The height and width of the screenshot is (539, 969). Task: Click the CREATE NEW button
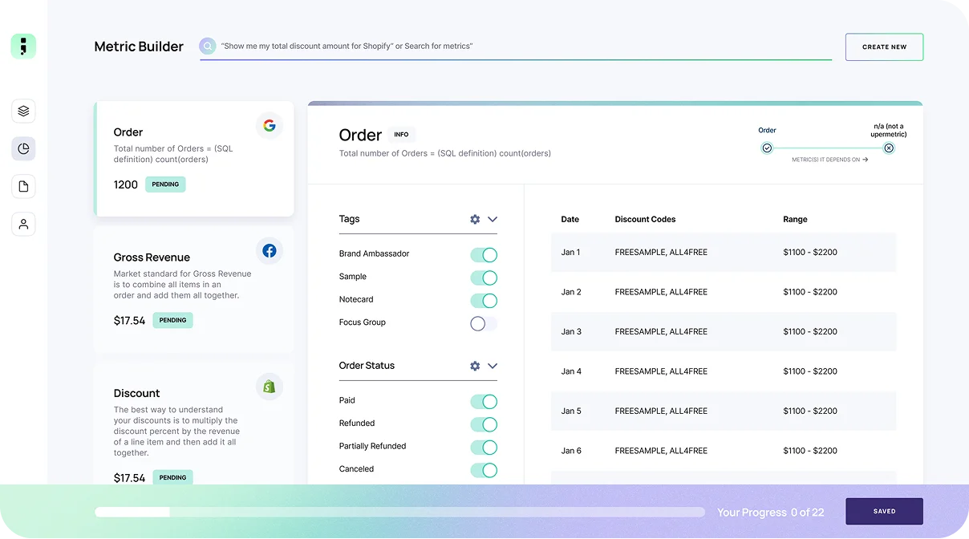tap(884, 47)
